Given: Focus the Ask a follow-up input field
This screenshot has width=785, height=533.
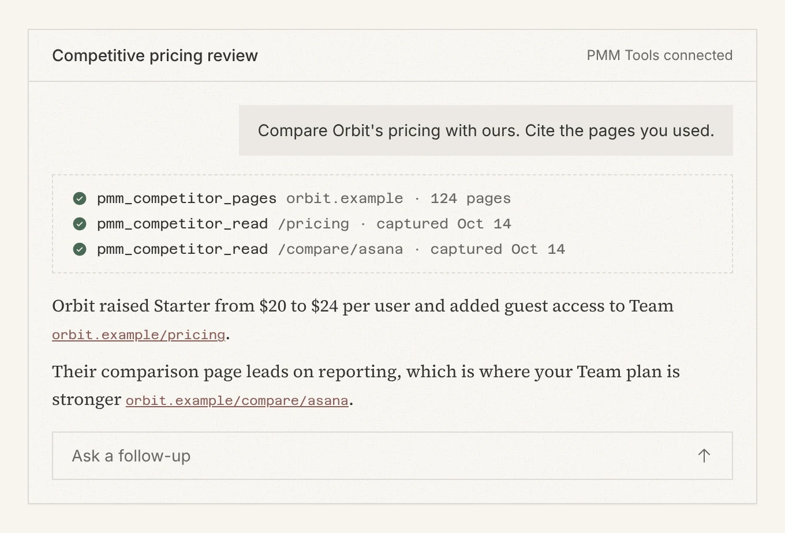Looking at the screenshot, I should [392, 456].
